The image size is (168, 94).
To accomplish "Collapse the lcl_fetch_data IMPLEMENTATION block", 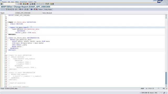I will [x=8, y=38].
